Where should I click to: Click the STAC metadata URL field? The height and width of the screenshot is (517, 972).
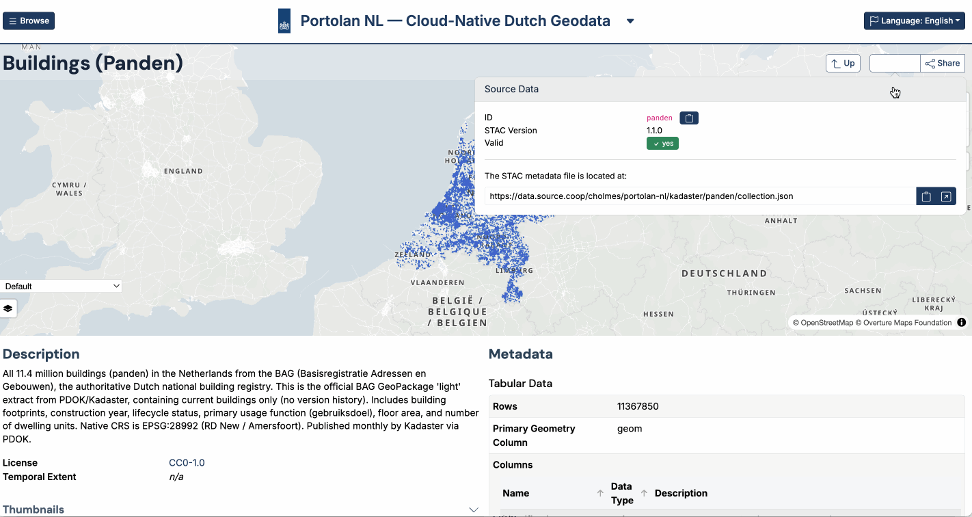[x=700, y=196]
